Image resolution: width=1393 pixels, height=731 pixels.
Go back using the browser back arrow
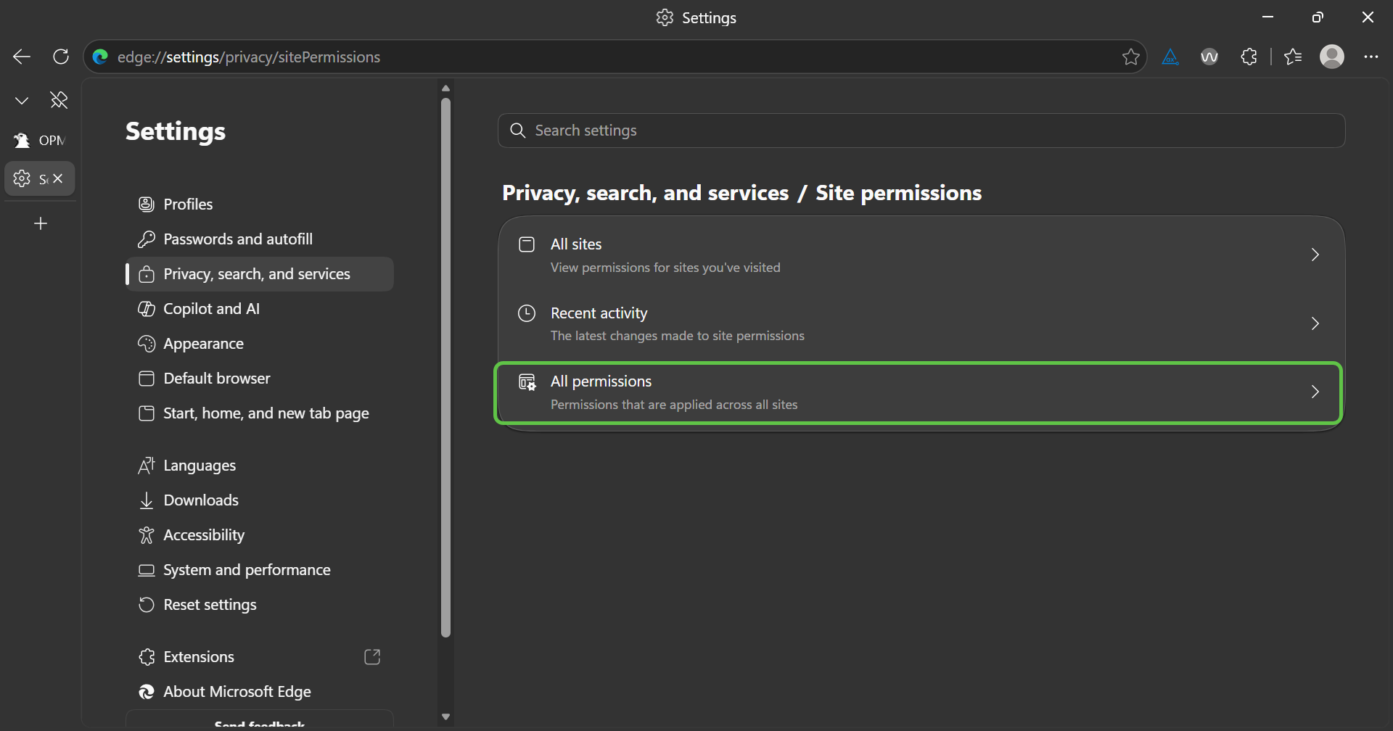pos(22,57)
